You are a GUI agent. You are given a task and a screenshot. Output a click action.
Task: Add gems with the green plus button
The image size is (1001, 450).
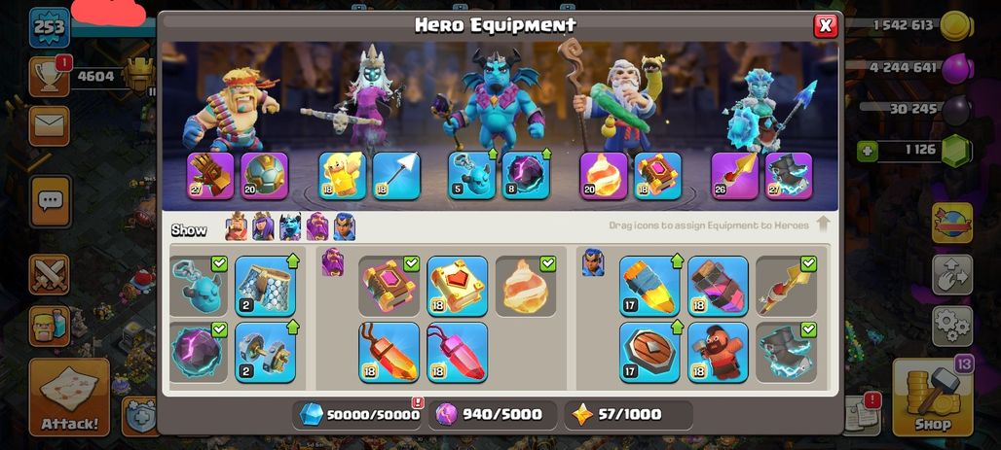[868, 151]
